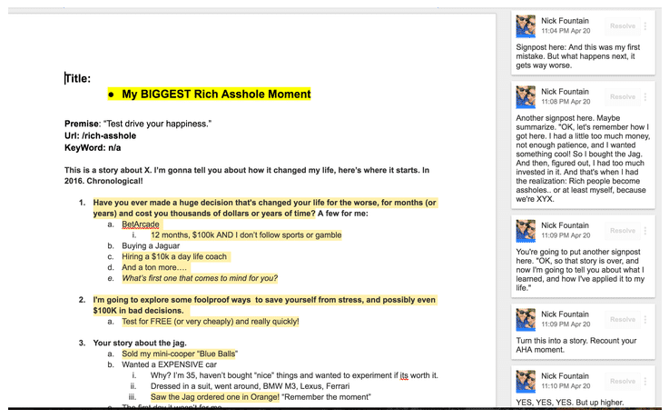Click the underlined word "its" in the Jag story
The image size is (669, 419).
pyautogui.click(x=405, y=375)
